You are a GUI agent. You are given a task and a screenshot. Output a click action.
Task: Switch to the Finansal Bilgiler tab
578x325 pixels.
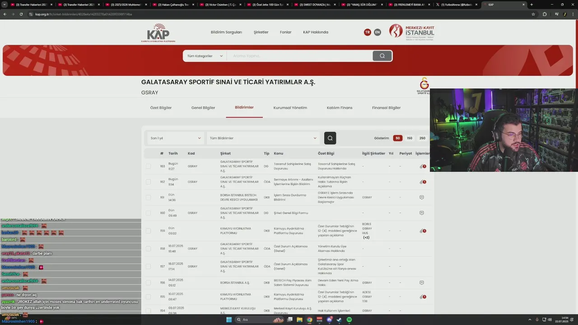tap(386, 108)
